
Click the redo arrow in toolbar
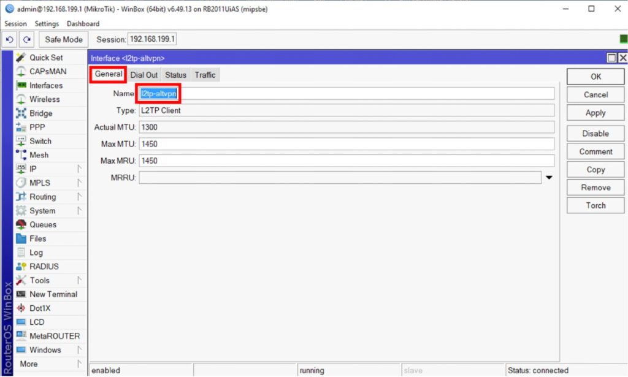click(26, 40)
